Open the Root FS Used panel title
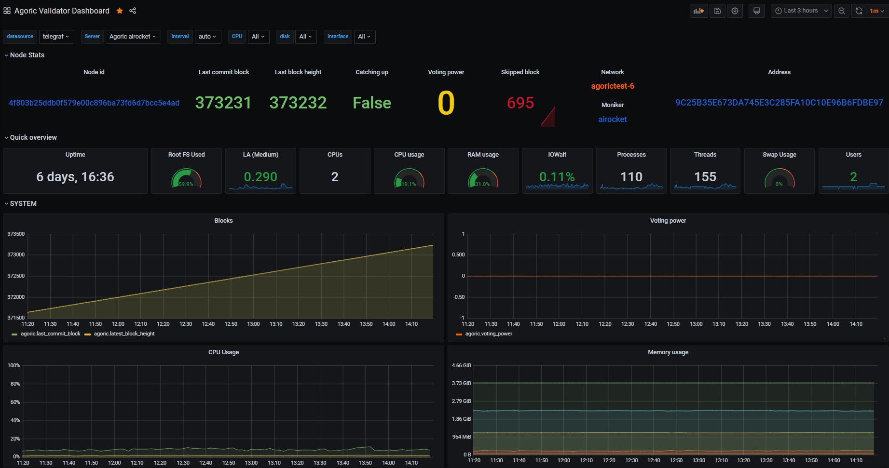This screenshot has height=468, width=889. point(186,154)
